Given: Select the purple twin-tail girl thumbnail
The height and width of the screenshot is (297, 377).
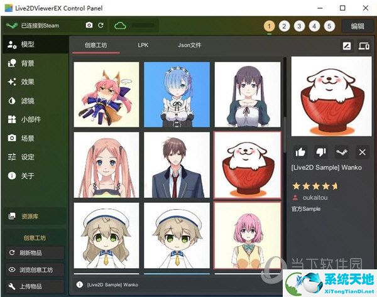Looking at the screenshot, I should pos(248,94).
